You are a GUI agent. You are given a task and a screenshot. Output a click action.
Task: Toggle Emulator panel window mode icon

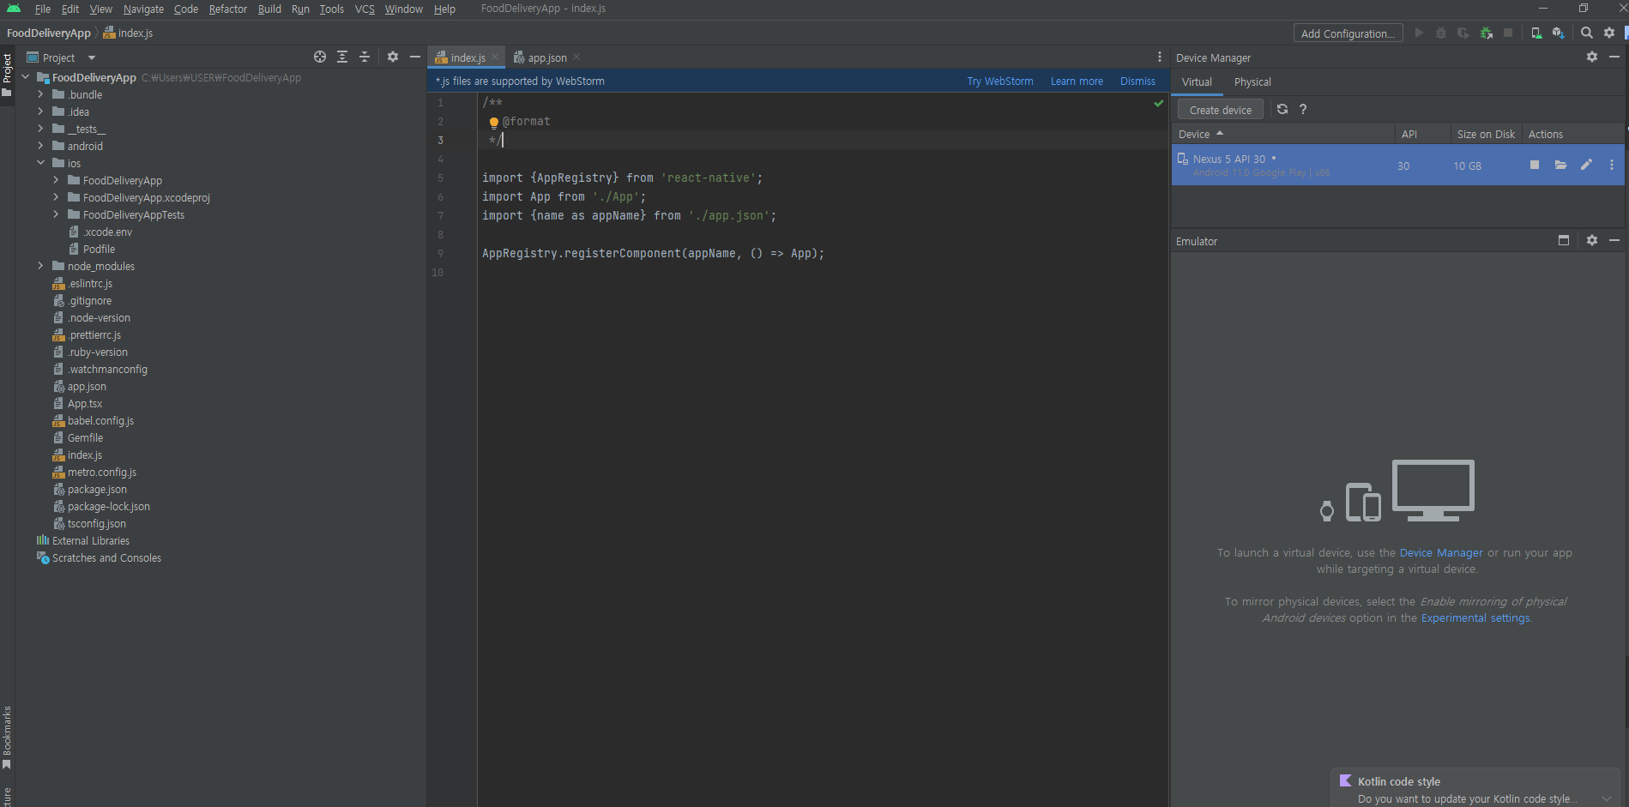point(1564,240)
